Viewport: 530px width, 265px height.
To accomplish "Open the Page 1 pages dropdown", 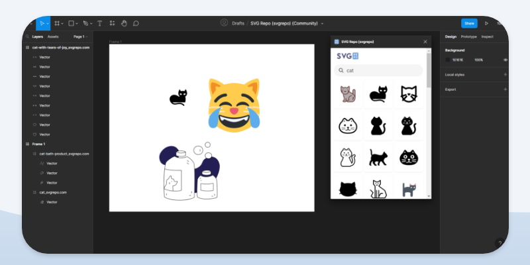I will [80, 36].
